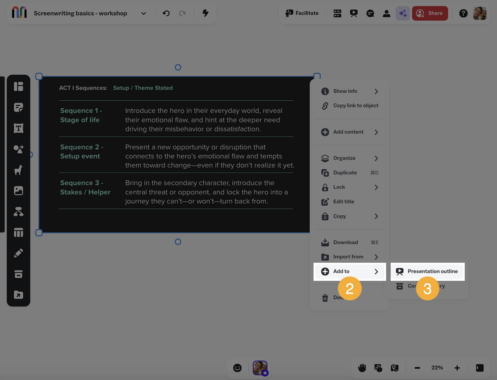Select Presentation outline option
This screenshot has height=380, width=497.
427,272
